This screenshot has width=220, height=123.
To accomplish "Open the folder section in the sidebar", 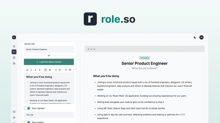I will 14,52.
